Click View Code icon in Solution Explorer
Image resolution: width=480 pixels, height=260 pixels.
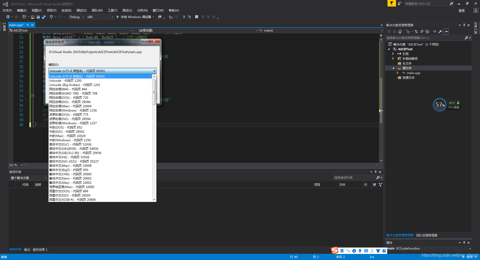click(x=435, y=31)
